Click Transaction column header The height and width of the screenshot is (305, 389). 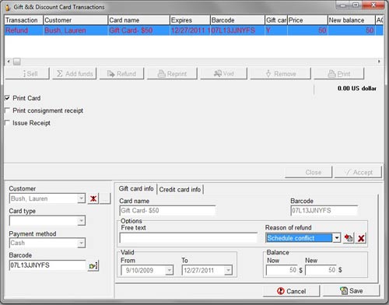23,20
